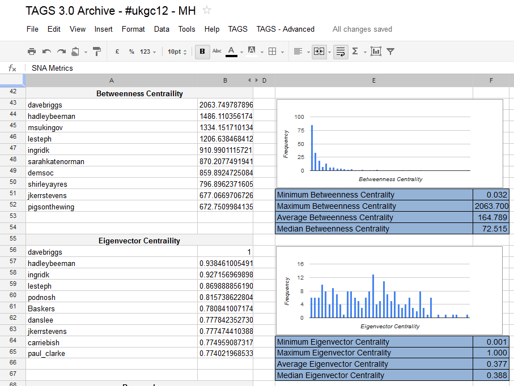Undo the last change
This screenshot has width=514, height=386.
[45, 51]
